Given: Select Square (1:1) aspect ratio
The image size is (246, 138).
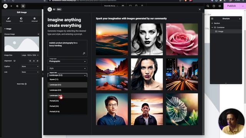Looking at the screenshot, I should pyautogui.click(x=67, y=79).
